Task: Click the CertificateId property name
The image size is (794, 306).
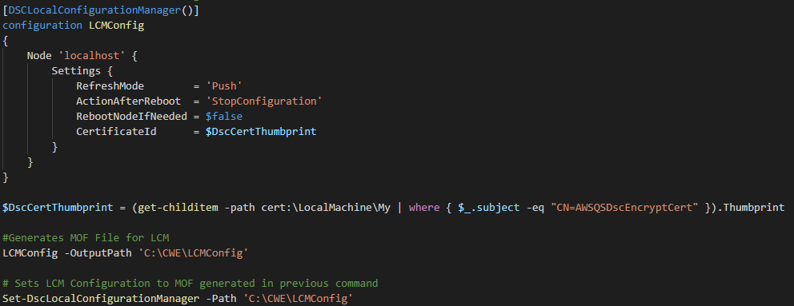Action: pyautogui.click(x=117, y=132)
